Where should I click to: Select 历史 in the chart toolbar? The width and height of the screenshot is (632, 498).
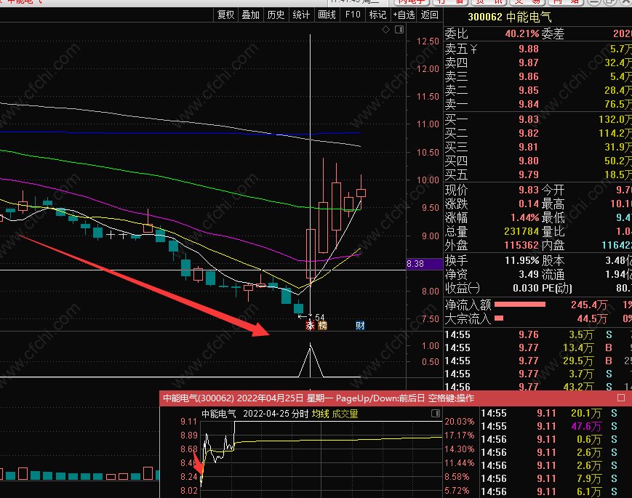pyautogui.click(x=276, y=15)
